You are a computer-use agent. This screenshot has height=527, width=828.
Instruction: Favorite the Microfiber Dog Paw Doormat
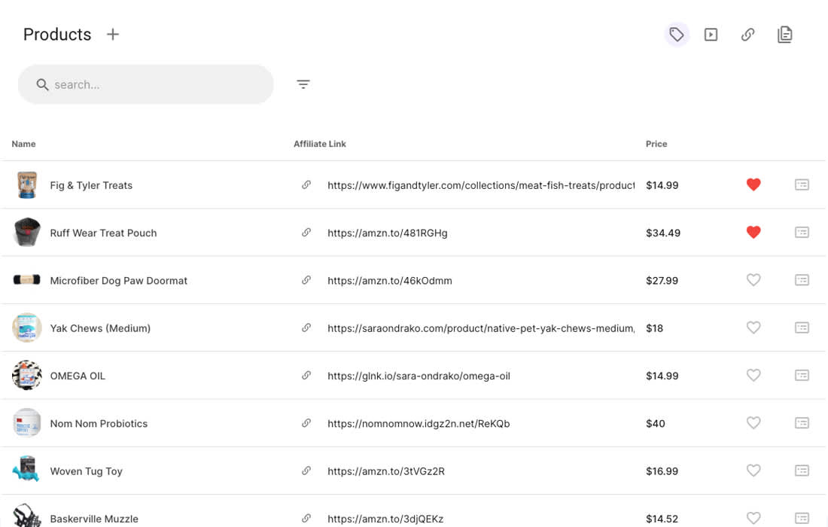753,280
